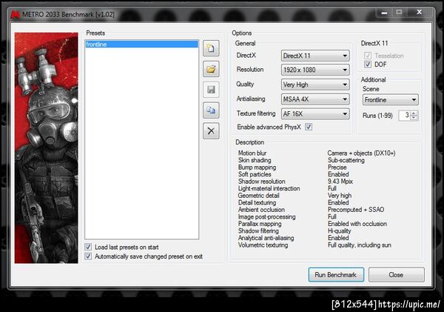
Task: Close the window with the title bar X
Action: [420, 12]
